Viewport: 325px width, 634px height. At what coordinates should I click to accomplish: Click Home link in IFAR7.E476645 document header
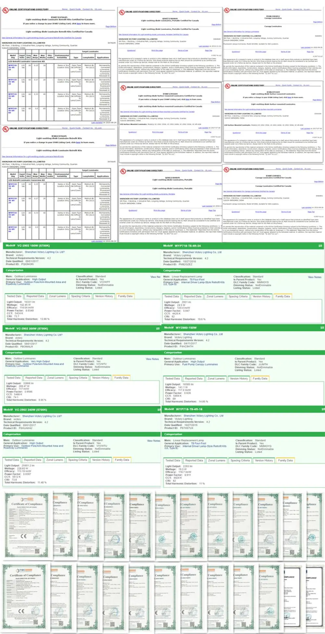(65, 9)
